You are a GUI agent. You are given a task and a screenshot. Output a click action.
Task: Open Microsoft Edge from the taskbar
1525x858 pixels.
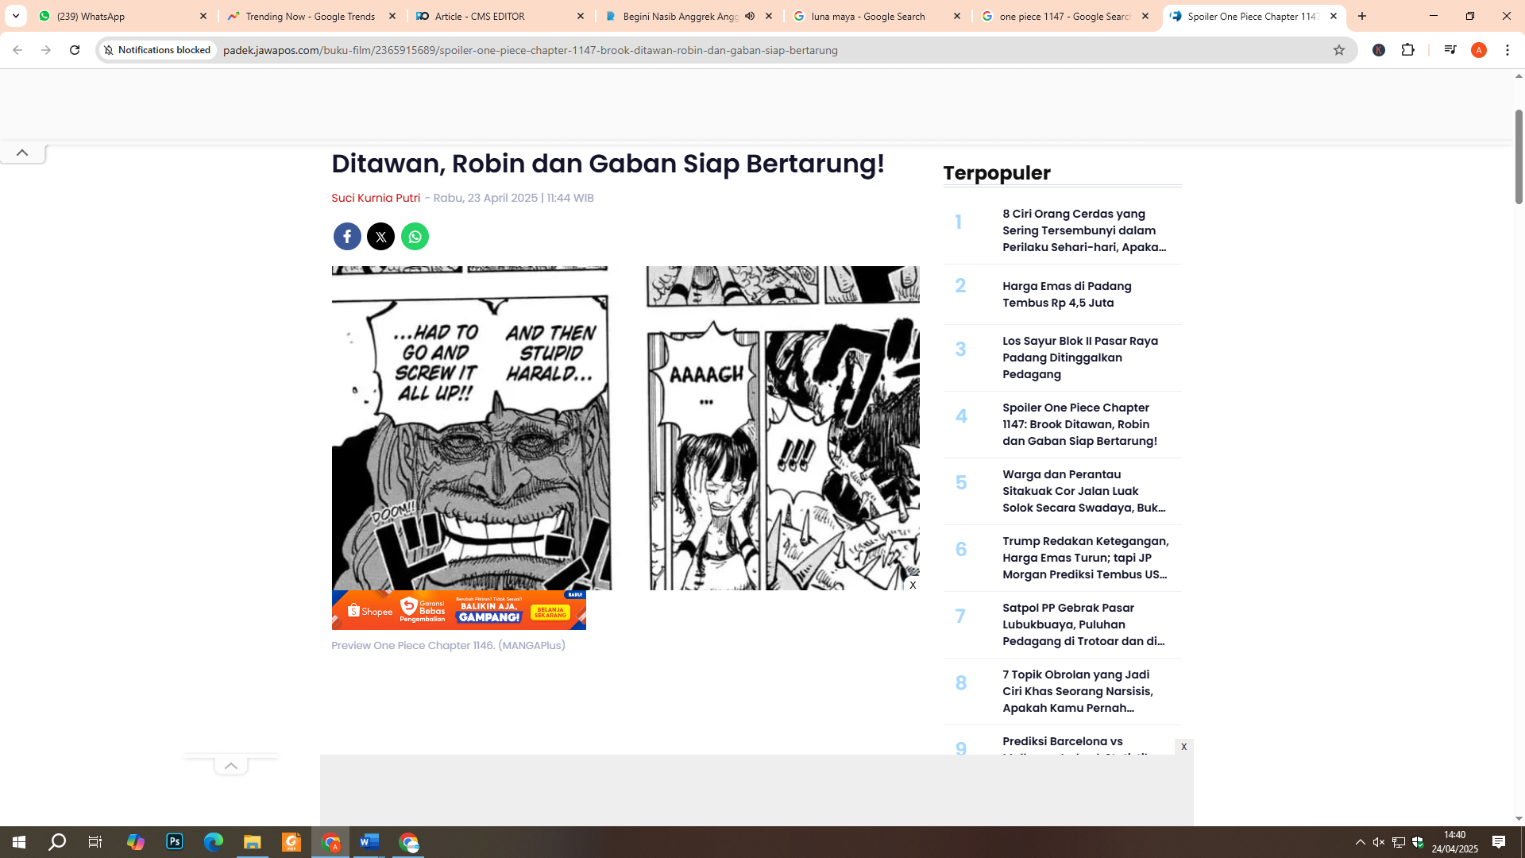[x=214, y=842]
